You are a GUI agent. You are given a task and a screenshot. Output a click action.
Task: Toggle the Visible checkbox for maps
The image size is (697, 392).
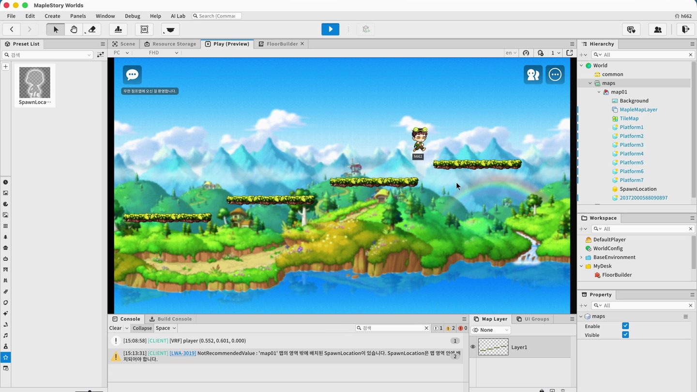(625, 335)
